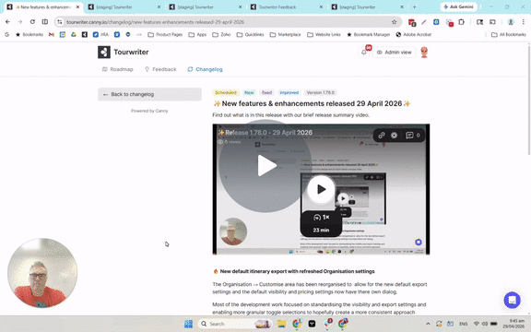Open the Roadmap tab

[x=117, y=69]
